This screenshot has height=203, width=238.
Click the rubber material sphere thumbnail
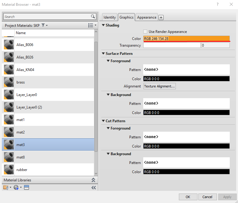click(x=9, y=169)
